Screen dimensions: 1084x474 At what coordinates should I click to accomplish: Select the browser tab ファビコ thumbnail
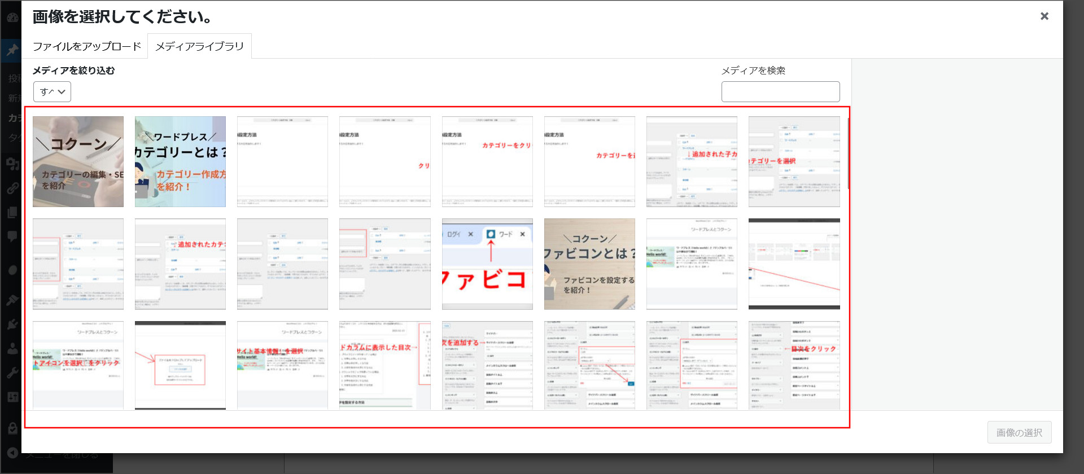coord(487,264)
